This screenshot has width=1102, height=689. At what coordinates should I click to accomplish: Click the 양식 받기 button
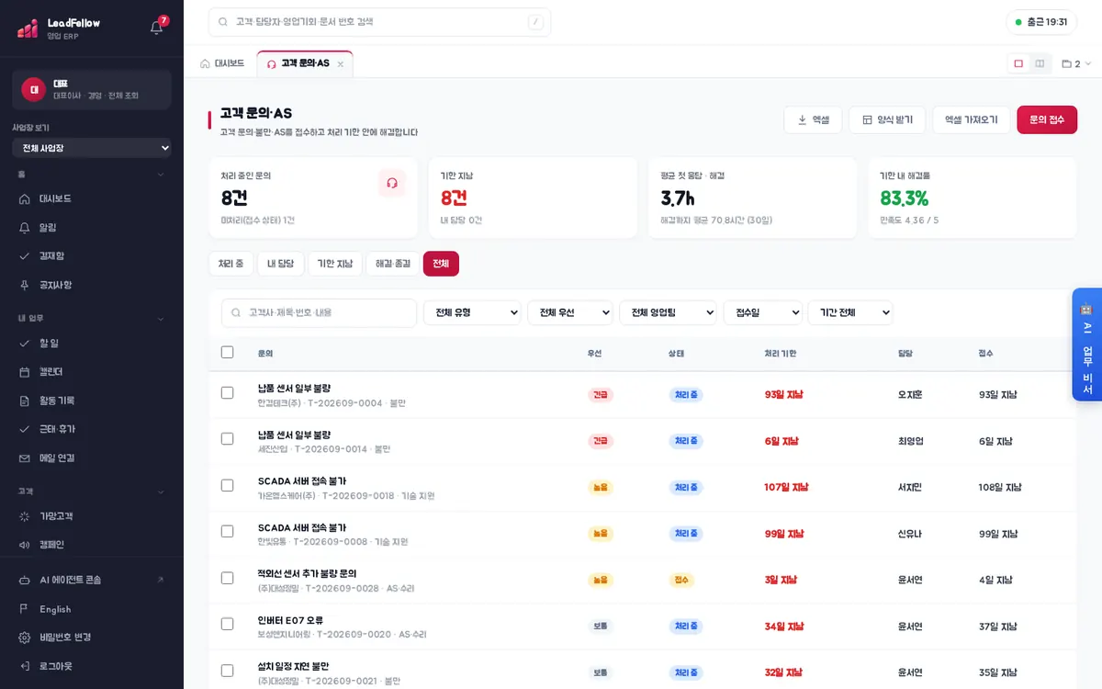click(x=887, y=119)
